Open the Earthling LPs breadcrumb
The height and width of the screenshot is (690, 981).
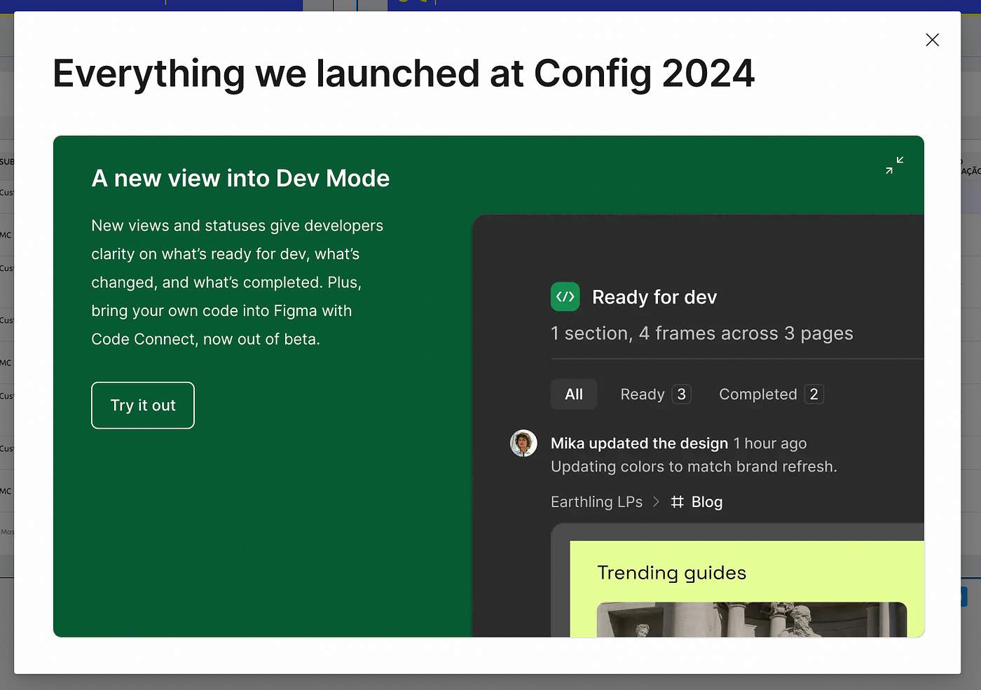596,502
